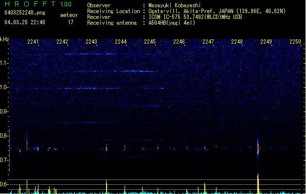Click the 0.9 kHz frequency tick label
Image resolution: width=306 pixels, height=194 pixels.
coord(4,112)
